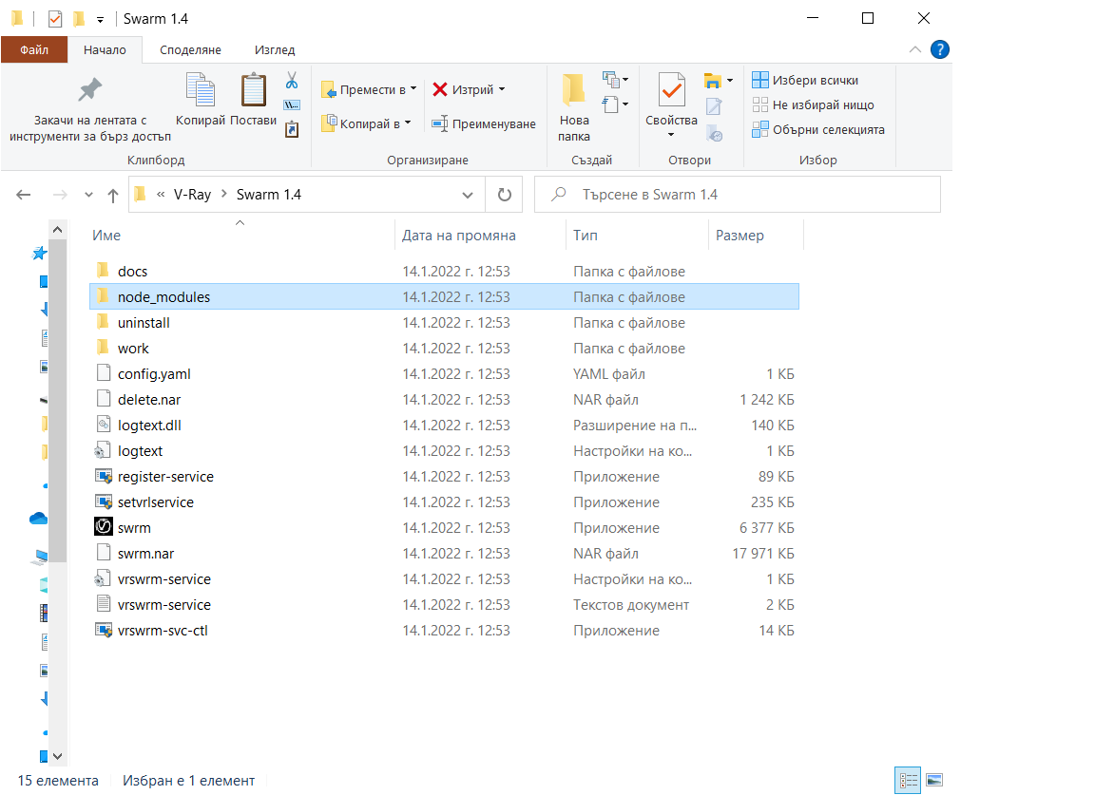The width and height of the screenshot is (1095, 795).
Task: Sort by the Размер column header
Action: pos(756,236)
